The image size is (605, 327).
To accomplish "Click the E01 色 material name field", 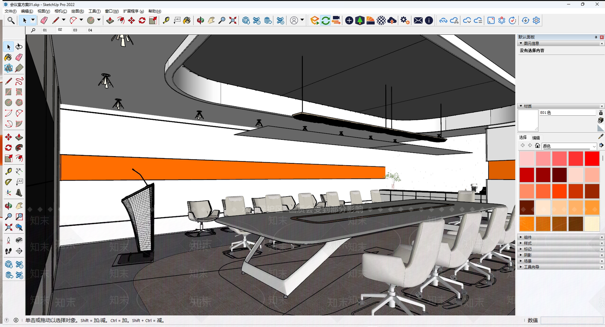I will click(568, 113).
